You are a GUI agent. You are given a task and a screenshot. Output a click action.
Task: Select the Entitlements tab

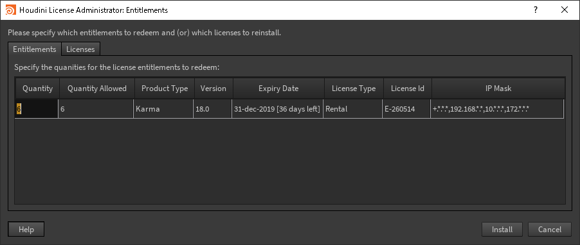tap(34, 49)
